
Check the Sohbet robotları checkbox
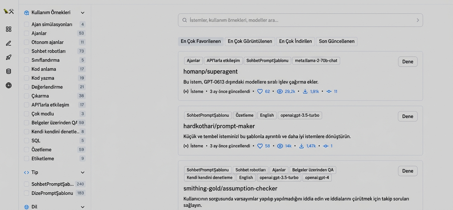pos(27,51)
